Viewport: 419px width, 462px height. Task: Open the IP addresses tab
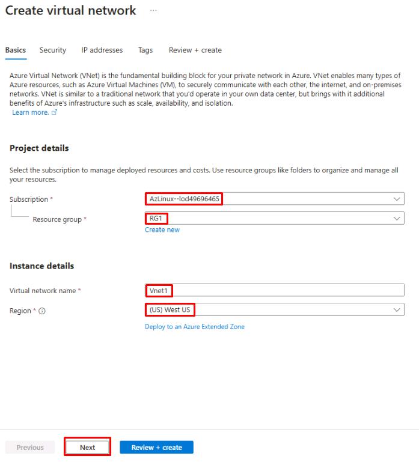pos(102,50)
